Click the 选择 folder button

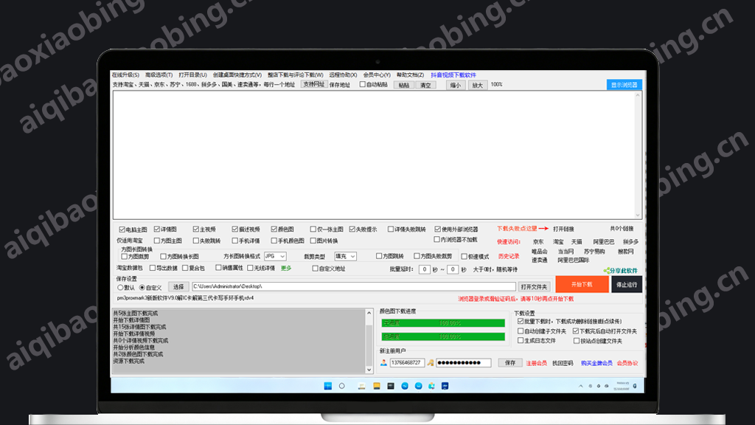(178, 287)
